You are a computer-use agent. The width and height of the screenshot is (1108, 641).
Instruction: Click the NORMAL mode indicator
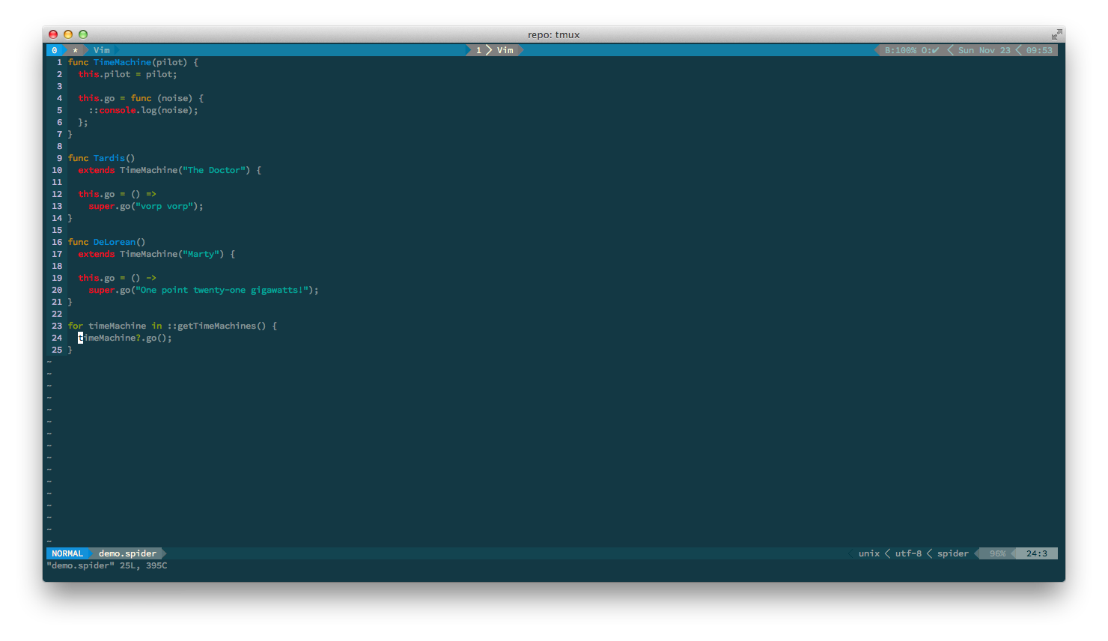click(x=67, y=553)
